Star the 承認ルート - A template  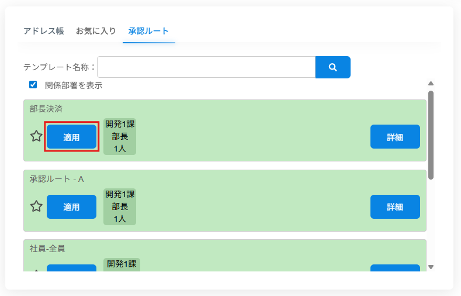pyautogui.click(x=36, y=206)
